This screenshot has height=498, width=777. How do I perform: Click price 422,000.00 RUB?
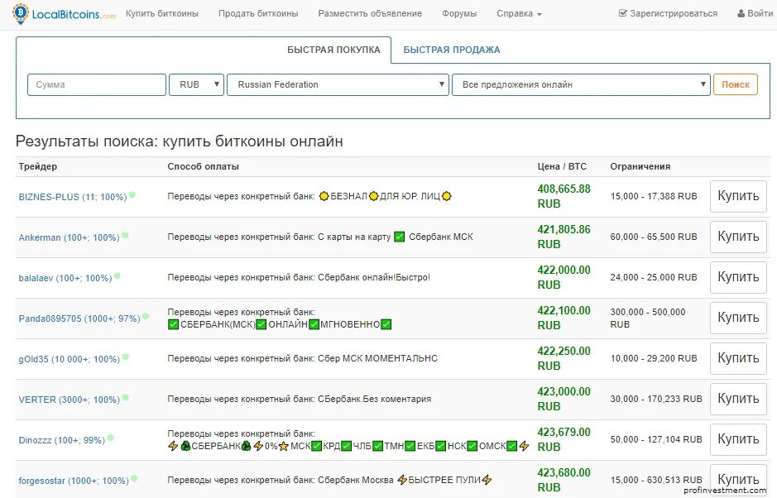(x=564, y=277)
